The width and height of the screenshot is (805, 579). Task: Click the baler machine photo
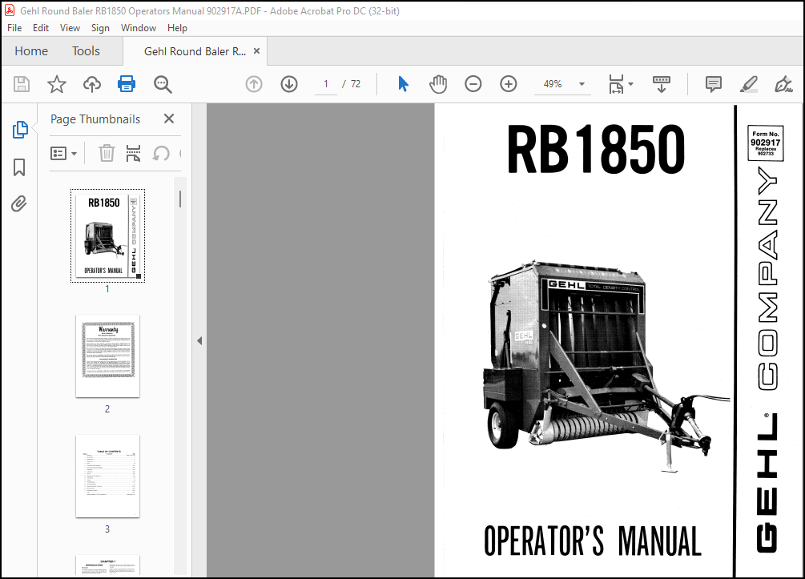point(606,365)
